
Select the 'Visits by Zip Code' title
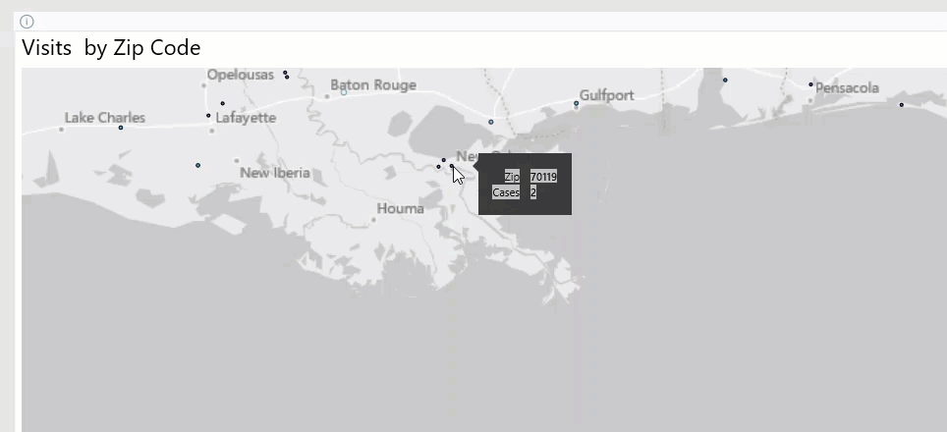111,48
